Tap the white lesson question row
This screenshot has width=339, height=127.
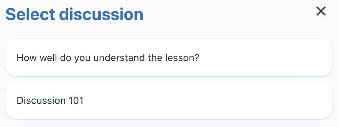click(x=169, y=58)
